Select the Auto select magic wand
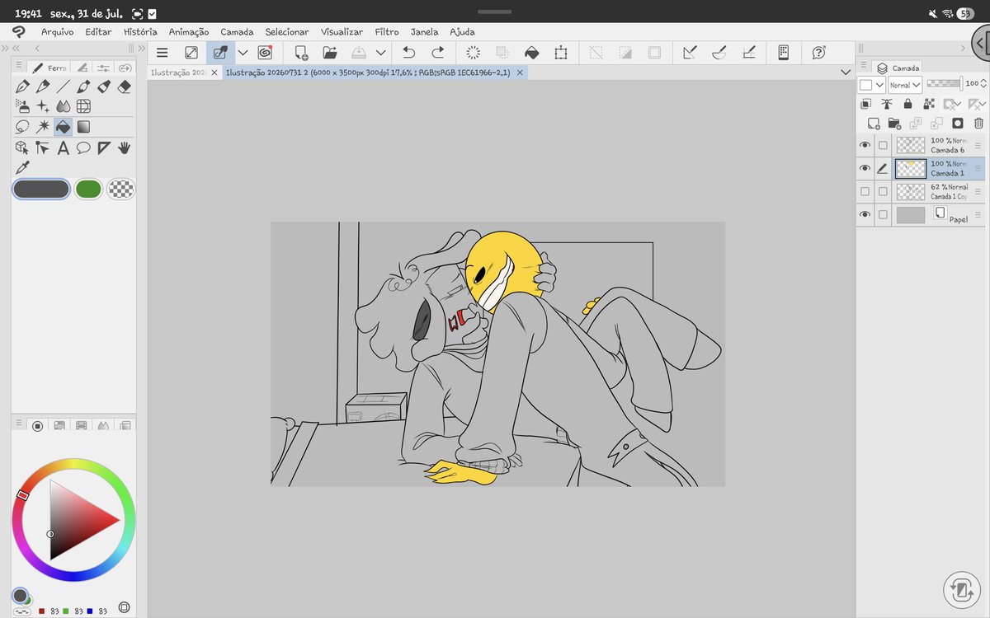This screenshot has width=990, height=618. pyautogui.click(x=43, y=127)
